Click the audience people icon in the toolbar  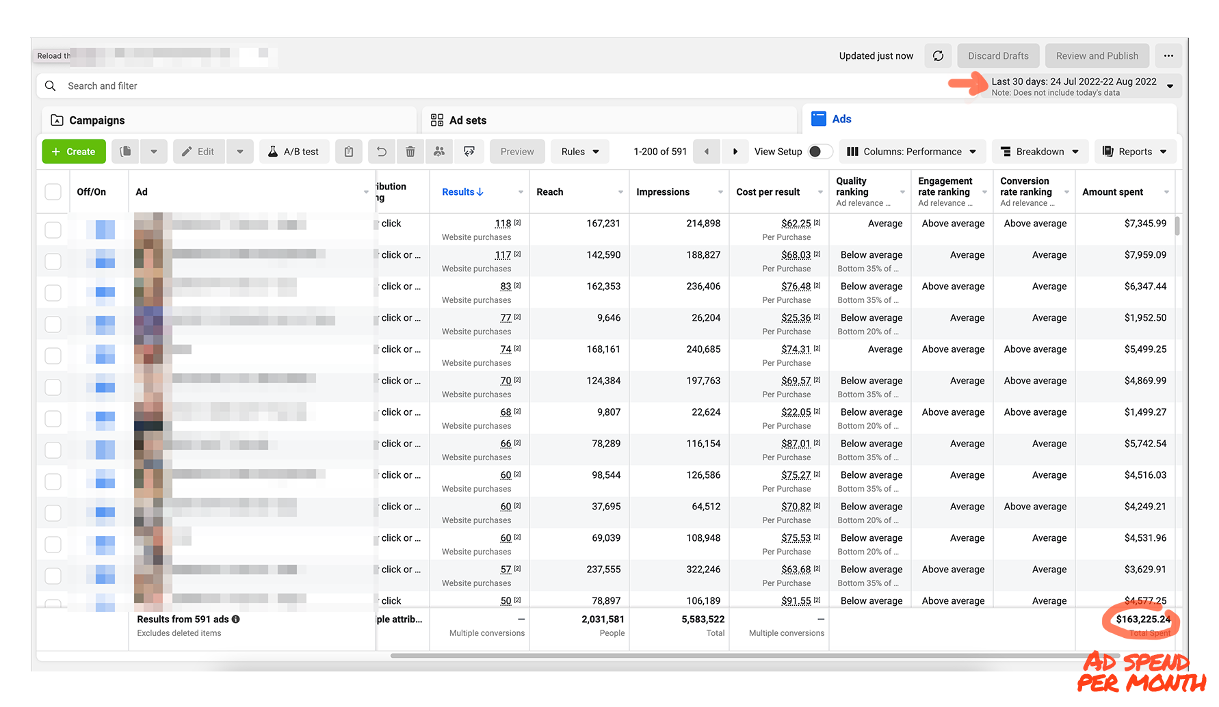[439, 152]
